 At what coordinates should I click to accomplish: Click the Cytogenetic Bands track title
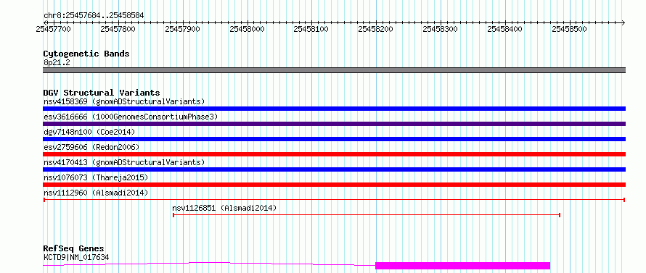[86, 54]
